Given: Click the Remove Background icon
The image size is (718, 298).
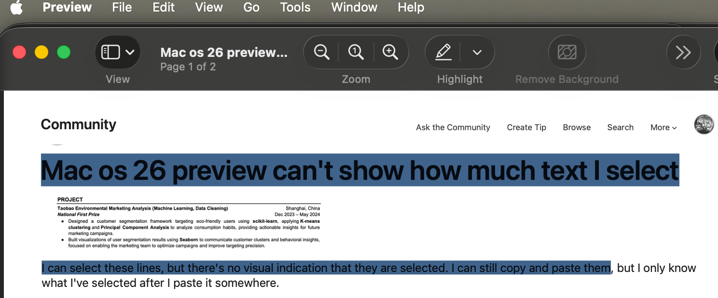Looking at the screenshot, I should pyautogui.click(x=567, y=52).
